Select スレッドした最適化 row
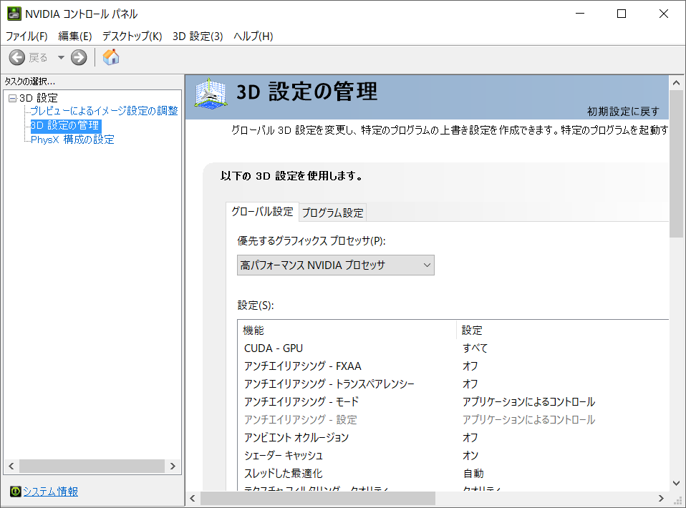This screenshot has width=686, height=508. pos(453,474)
